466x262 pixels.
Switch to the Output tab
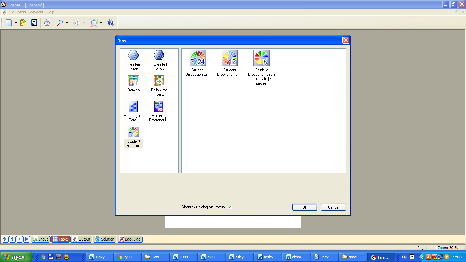pyautogui.click(x=81, y=239)
